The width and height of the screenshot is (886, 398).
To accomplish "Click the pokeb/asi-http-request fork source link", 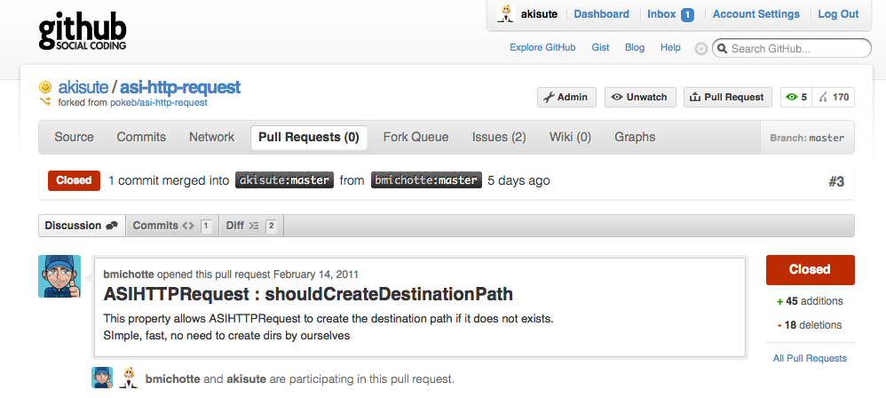I will click(159, 102).
